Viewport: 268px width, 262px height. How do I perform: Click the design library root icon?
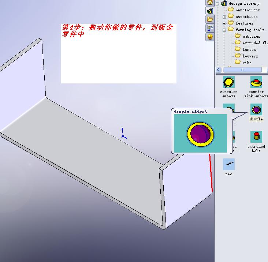tap(224, 3)
